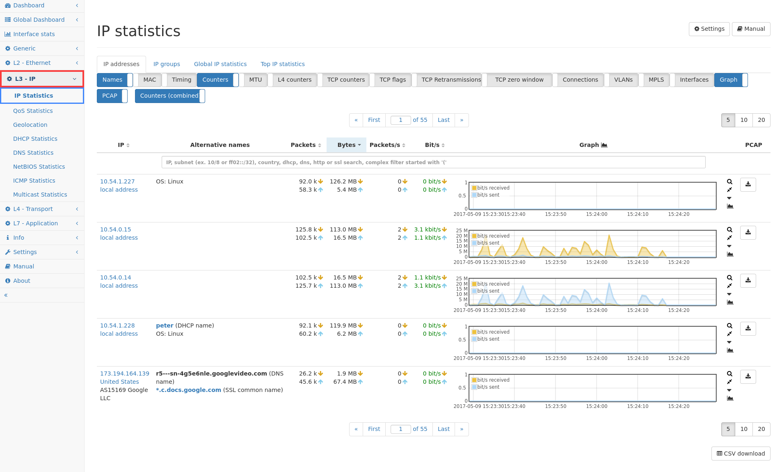Screen dimensions: 782x472
Task: Open IP address 10.54.1.227 link
Action: pos(117,181)
